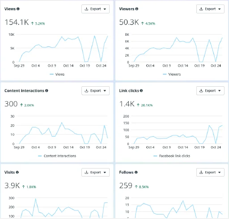Select the 300 content interactions total
Viewport: 229px width, 219px height.
(x=11, y=104)
